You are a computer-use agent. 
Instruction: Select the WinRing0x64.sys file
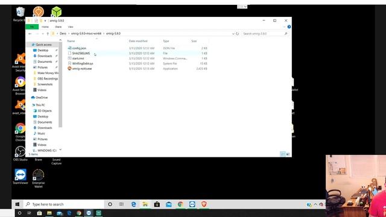coord(83,64)
